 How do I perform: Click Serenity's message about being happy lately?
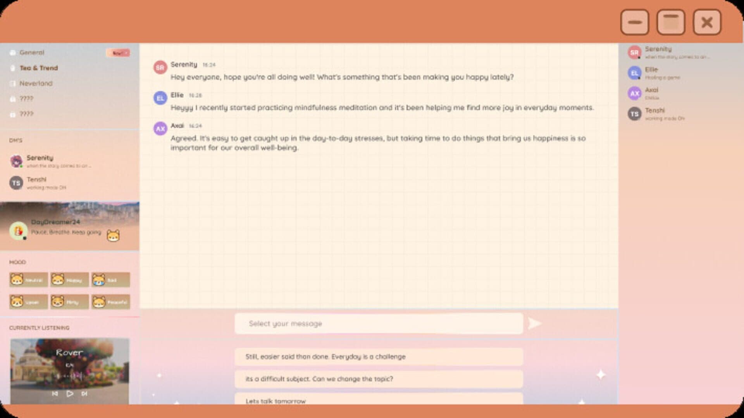click(342, 77)
